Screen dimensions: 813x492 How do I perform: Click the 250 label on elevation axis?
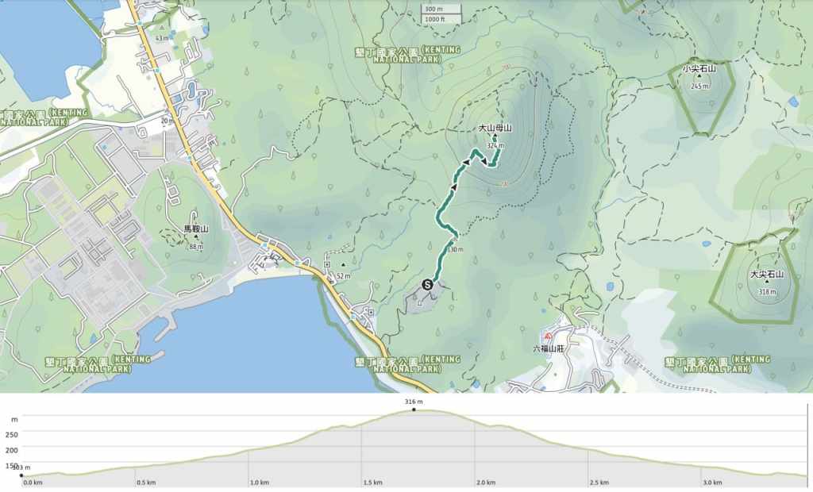12,434
